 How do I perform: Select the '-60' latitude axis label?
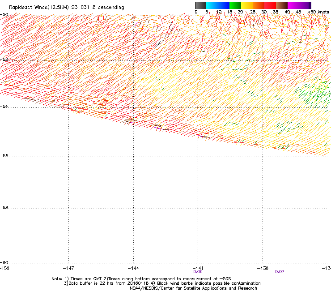tap(4, 262)
